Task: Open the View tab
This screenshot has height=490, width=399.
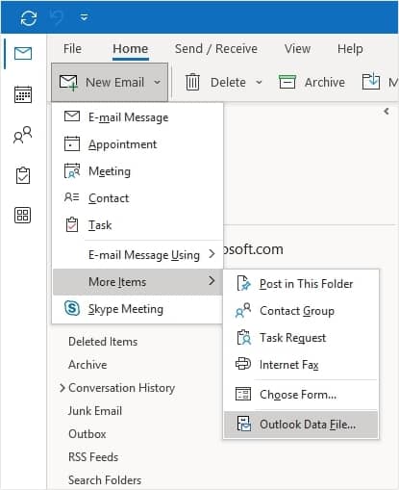Action: (297, 49)
